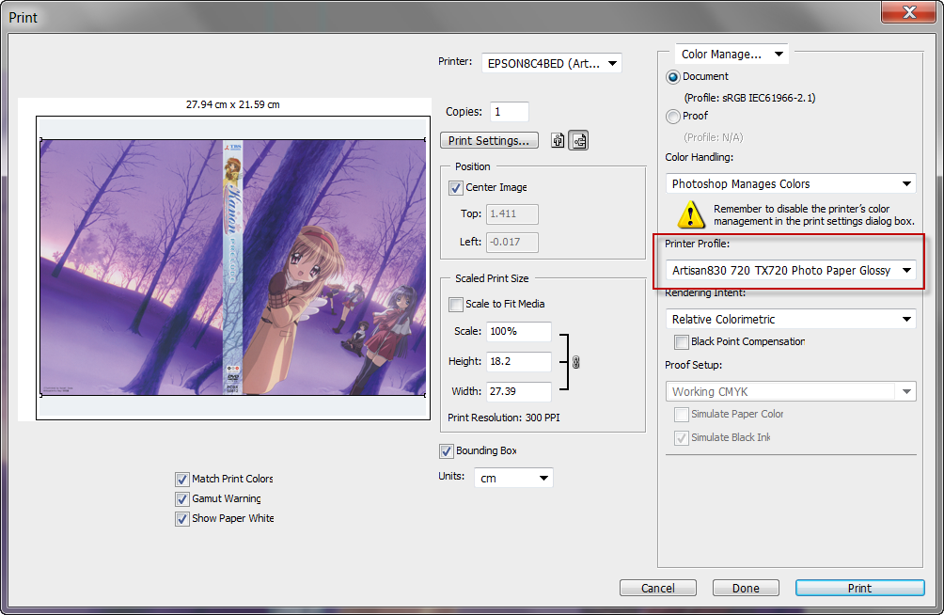Open the Printer dropdown list

click(552, 63)
